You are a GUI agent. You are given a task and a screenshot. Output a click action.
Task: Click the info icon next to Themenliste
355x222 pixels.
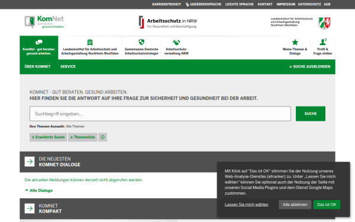(102, 137)
